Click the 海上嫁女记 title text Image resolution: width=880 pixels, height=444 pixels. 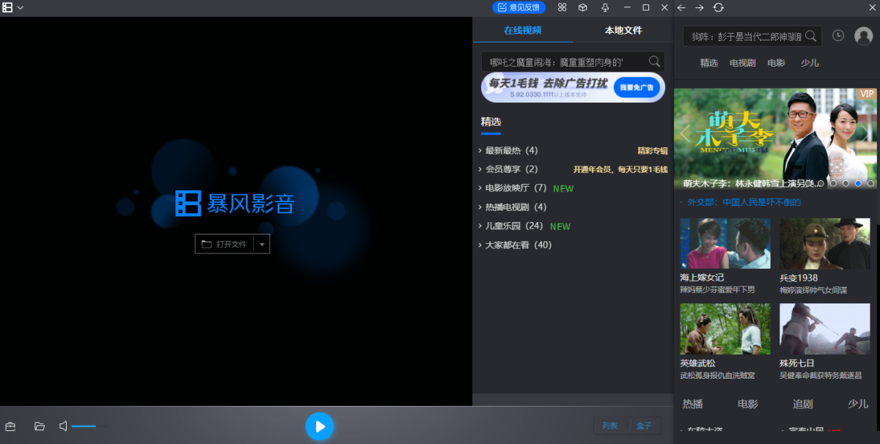(702, 278)
